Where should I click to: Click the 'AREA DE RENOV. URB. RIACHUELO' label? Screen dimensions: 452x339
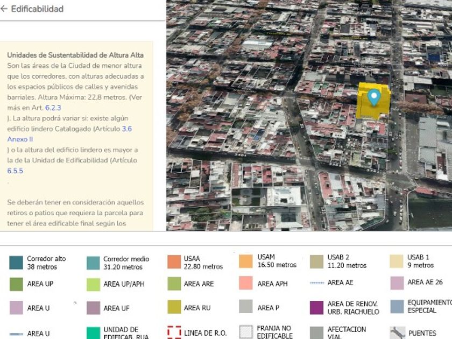(353, 308)
